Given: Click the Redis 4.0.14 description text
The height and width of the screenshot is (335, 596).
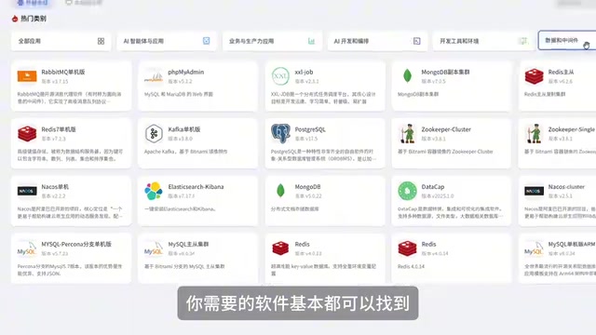Looking at the screenshot, I should click(411, 267).
